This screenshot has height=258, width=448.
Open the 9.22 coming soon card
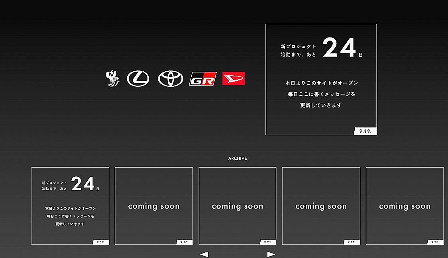click(x=321, y=206)
